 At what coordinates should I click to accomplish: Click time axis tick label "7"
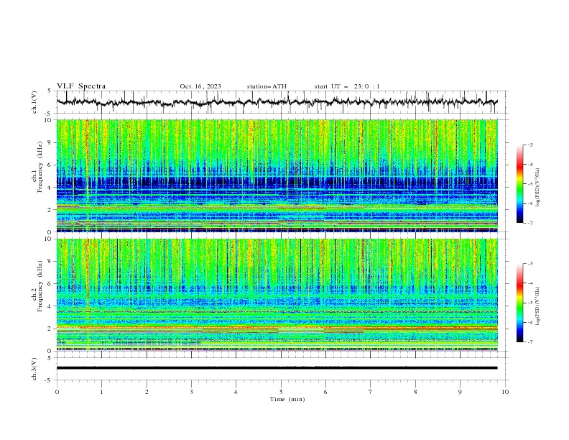click(x=371, y=392)
